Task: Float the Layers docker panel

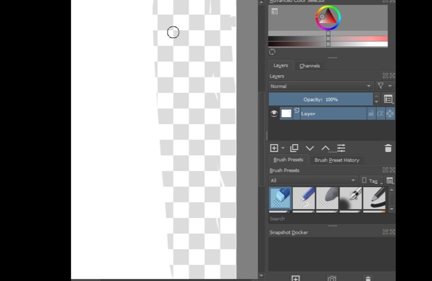Action: pos(386,76)
